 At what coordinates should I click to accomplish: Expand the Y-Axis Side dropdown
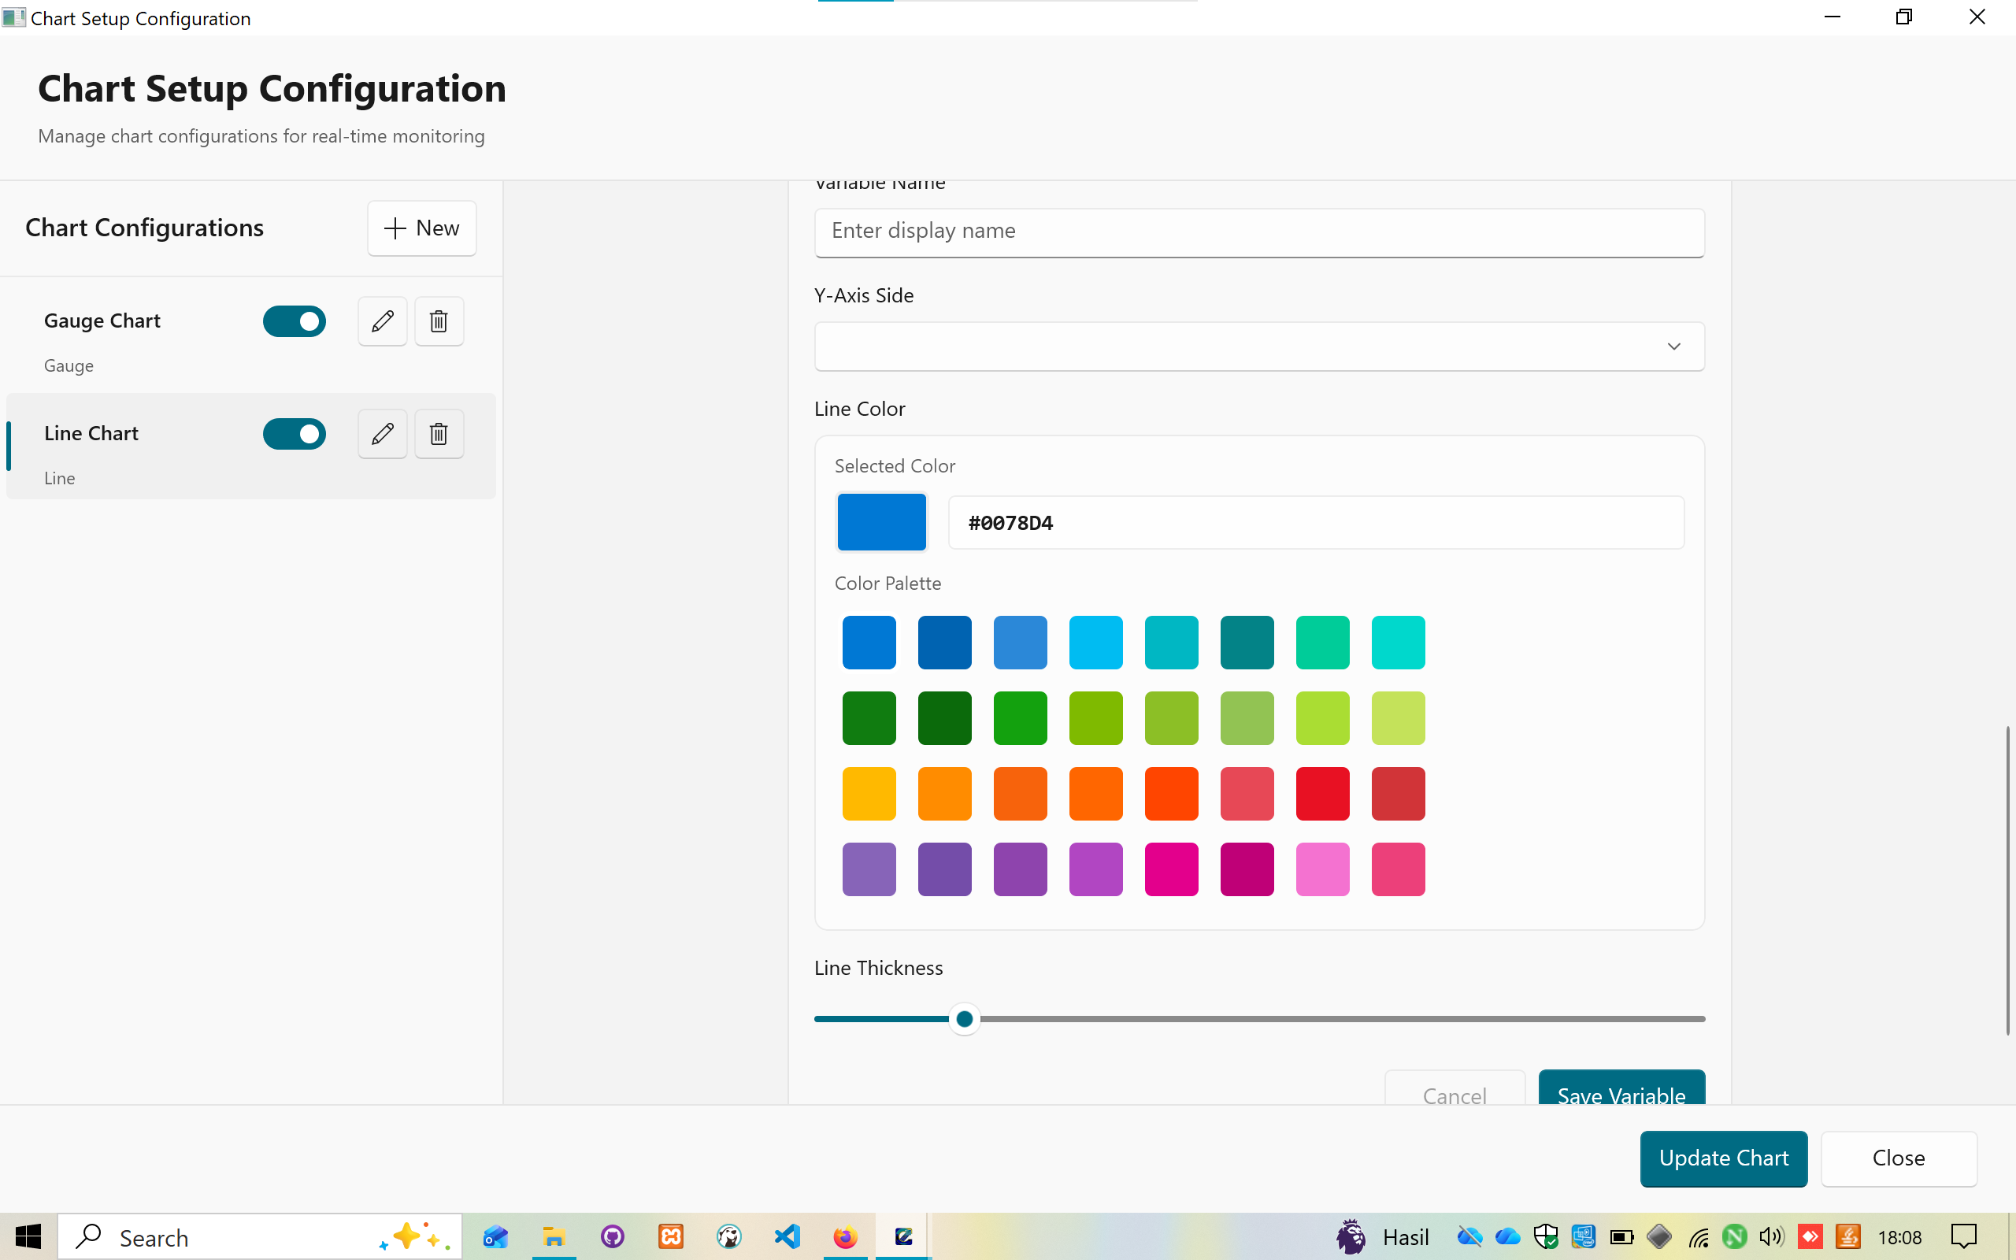1258,346
